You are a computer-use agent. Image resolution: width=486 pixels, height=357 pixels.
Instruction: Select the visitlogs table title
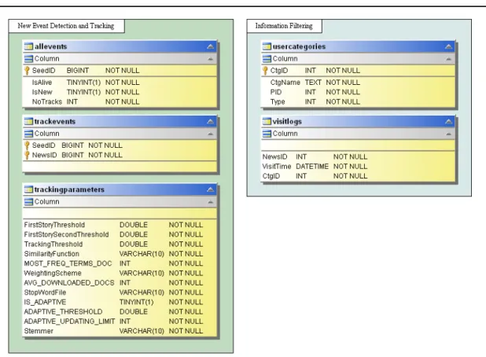tap(287, 121)
